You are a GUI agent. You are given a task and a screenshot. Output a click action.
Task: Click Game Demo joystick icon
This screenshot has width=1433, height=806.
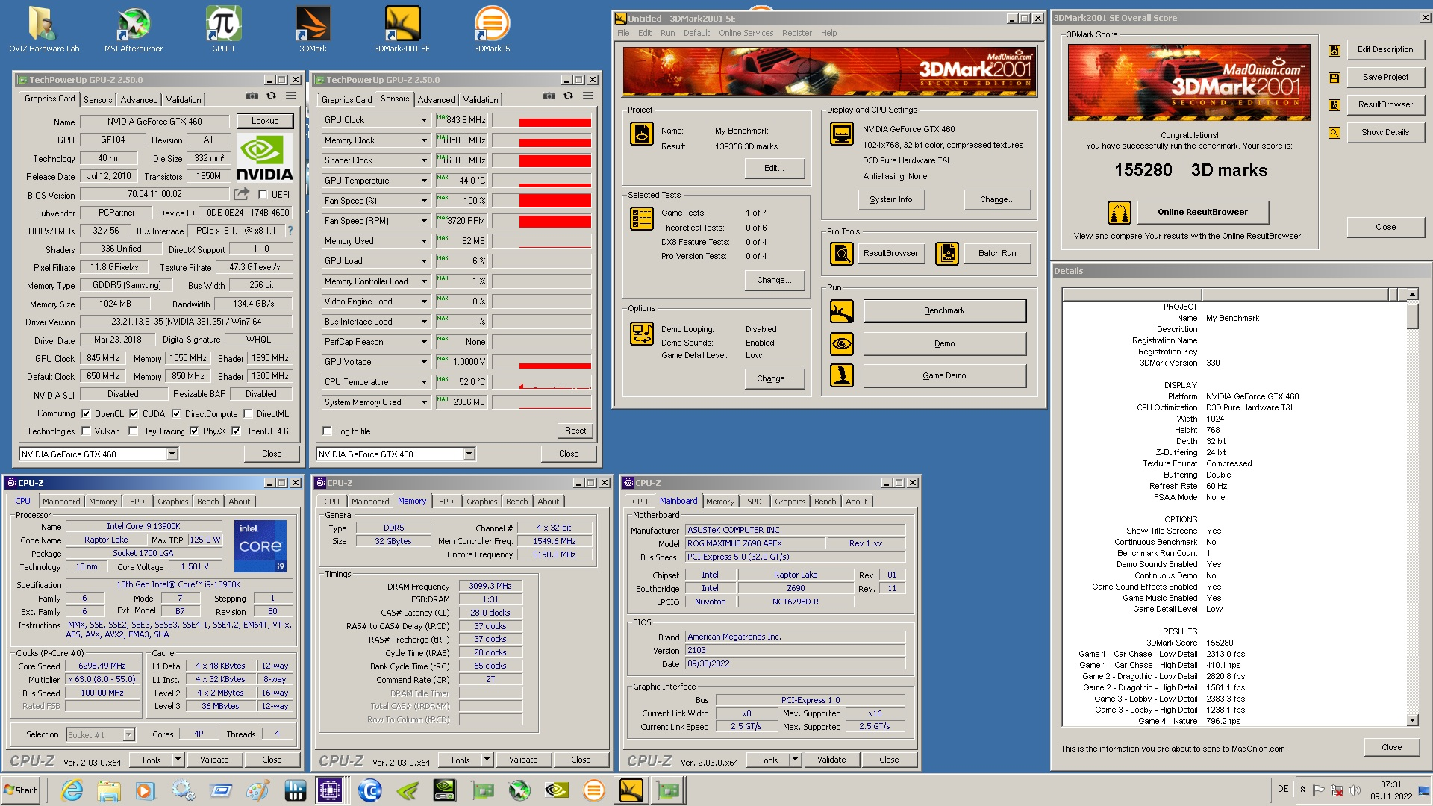842,375
